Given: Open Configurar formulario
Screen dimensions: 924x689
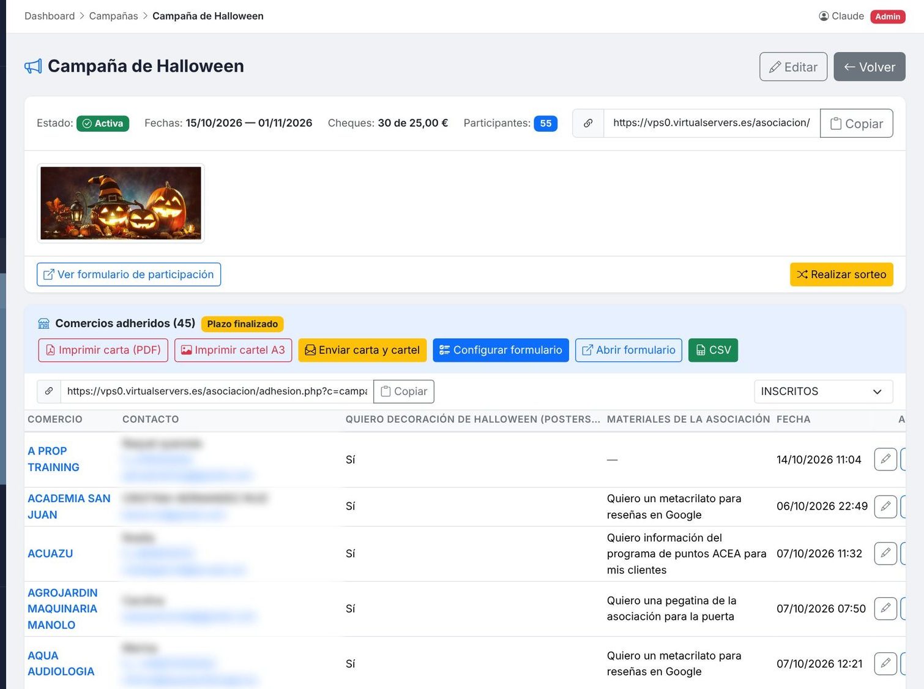Looking at the screenshot, I should pyautogui.click(x=501, y=350).
